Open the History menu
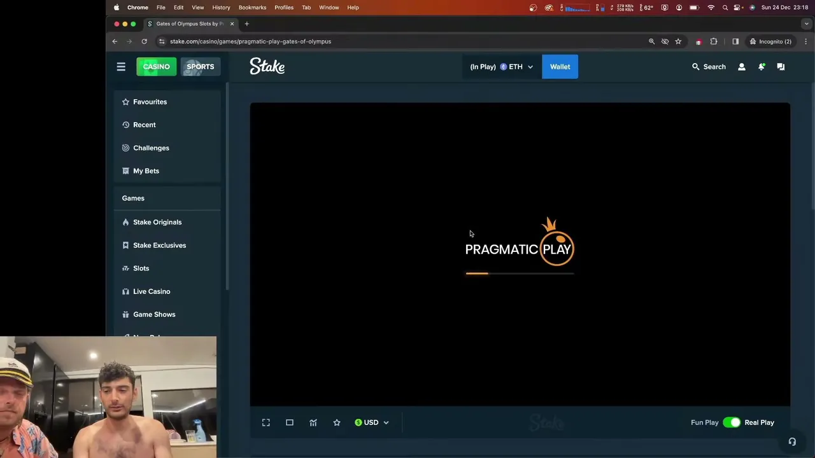Viewport: 815px width, 458px height. coord(221,8)
